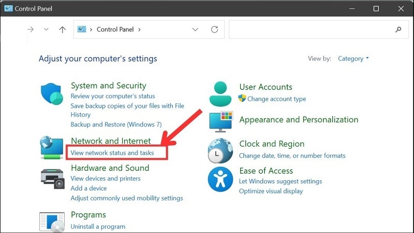Click the "View by:" label
414x233 pixels.
coord(319,59)
